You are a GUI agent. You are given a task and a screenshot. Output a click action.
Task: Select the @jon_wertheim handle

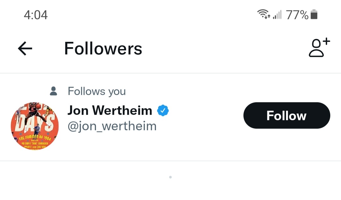112,126
